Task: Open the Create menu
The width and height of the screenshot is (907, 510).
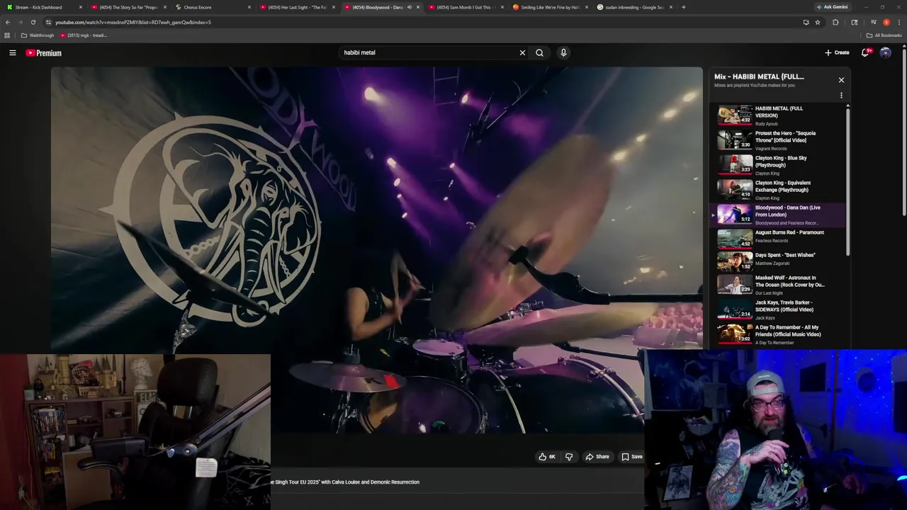Action: 837,52
